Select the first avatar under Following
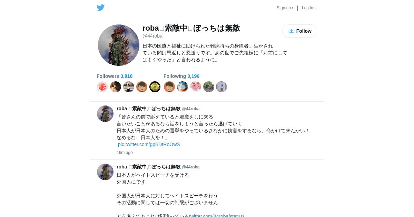The width and height of the screenshot is (414, 217). click(x=169, y=87)
